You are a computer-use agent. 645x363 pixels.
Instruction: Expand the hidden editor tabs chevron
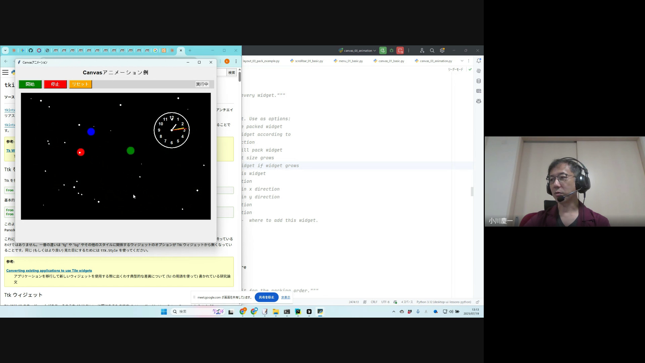pos(462,61)
